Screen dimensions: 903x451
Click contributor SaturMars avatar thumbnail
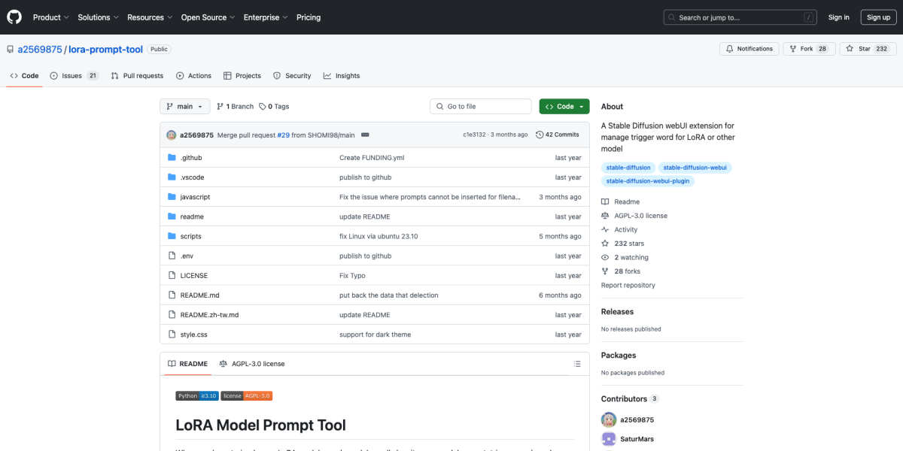tap(608, 438)
